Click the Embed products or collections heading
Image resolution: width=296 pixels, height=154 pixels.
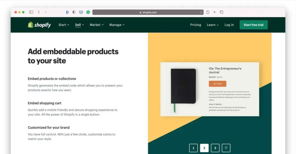tap(52, 79)
